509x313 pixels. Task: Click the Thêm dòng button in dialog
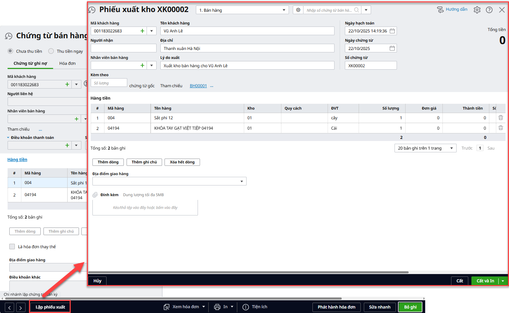108,162
